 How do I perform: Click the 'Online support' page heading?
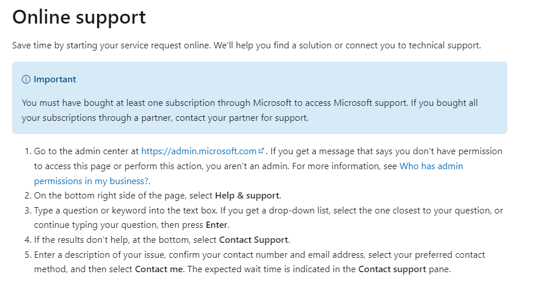[x=79, y=17]
